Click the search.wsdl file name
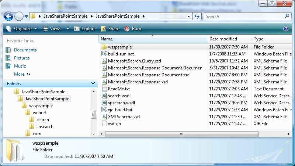The image size is (295, 166). point(119,96)
